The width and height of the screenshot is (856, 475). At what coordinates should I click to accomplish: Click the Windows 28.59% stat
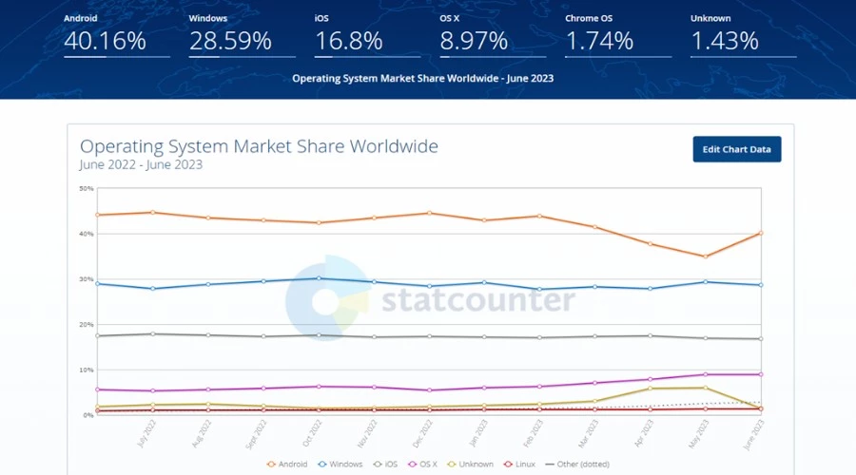(x=230, y=41)
